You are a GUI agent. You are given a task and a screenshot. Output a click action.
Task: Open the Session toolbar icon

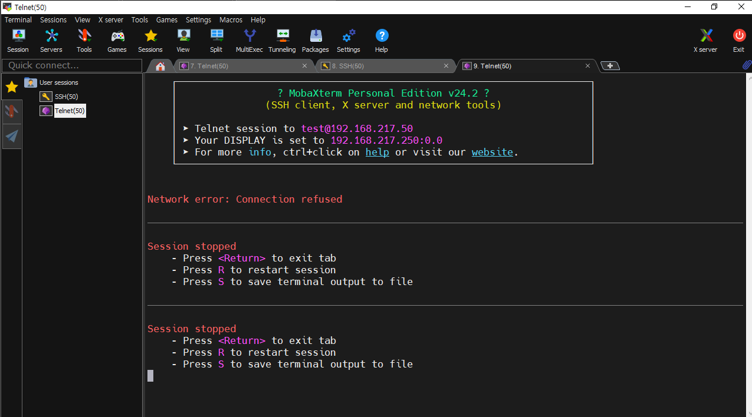tap(18, 41)
